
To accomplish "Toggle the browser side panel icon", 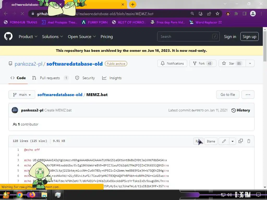I will (x=245, y=14).
